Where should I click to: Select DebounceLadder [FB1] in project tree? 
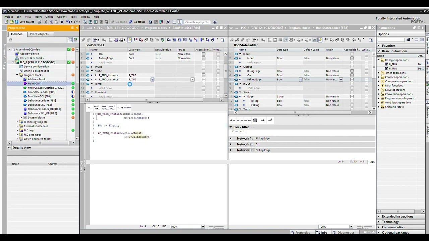click(x=42, y=100)
